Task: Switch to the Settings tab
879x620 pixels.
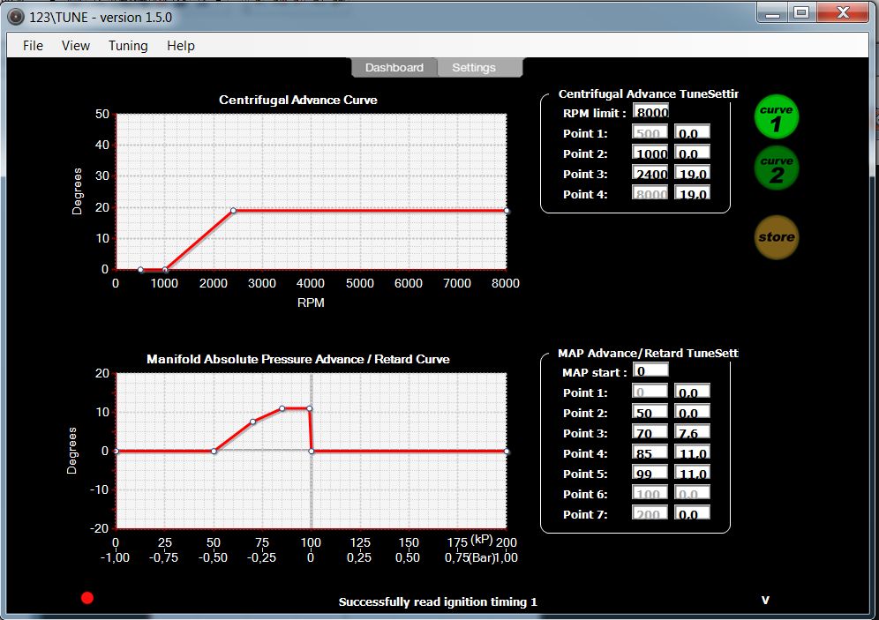Action: tap(474, 68)
